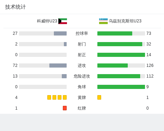Click the 技术统计 section heading
Image resolution: width=164 pixels, height=131 pixels.
click(16, 7)
